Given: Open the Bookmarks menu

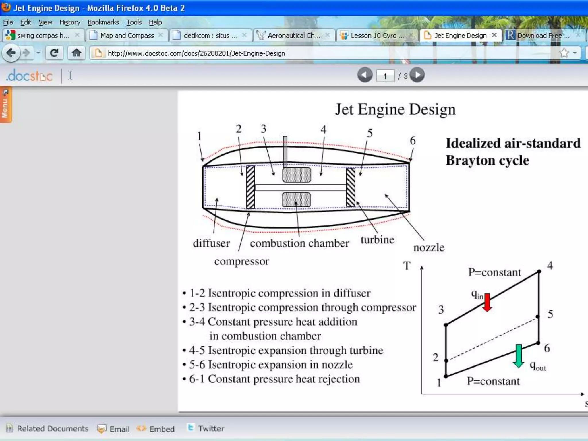Looking at the screenshot, I should click(x=103, y=22).
